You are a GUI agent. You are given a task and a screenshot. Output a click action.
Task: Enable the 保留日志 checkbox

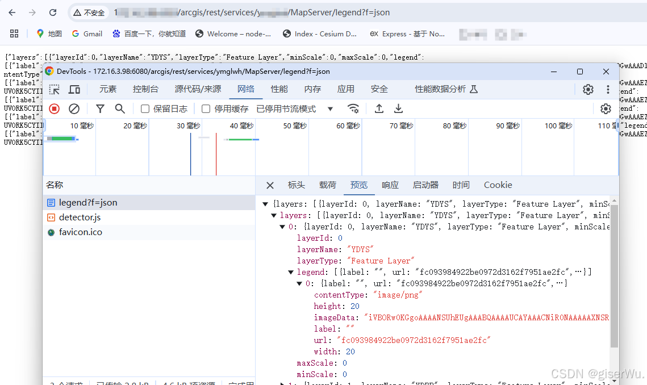pyautogui.click(x=145, y=109)
